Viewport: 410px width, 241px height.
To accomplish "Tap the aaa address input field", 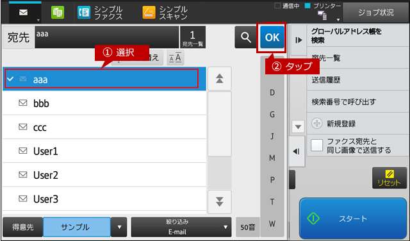I will point(107,37).
